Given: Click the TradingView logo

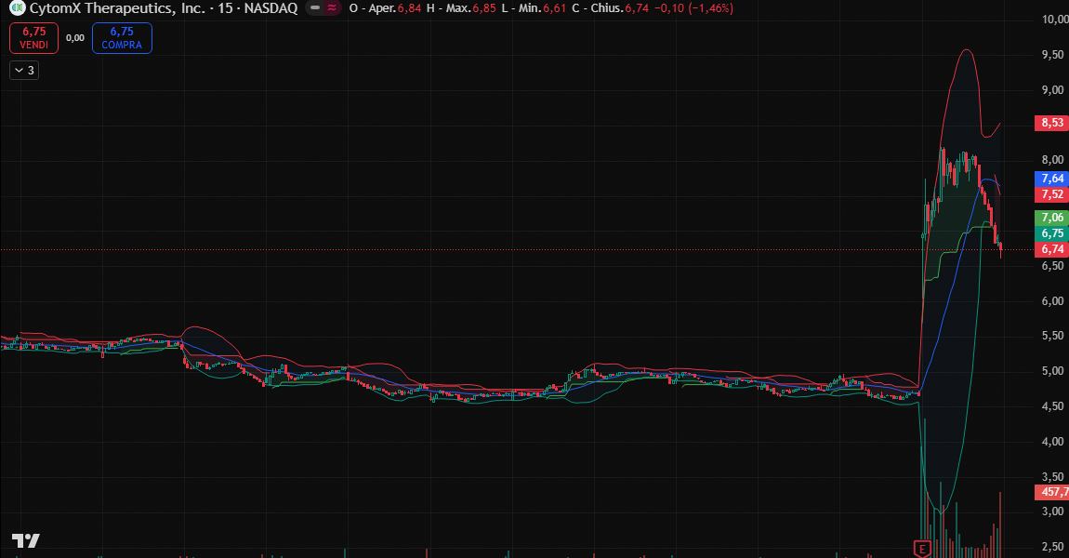Looking at the screenshot, I should tap(25, 541).
